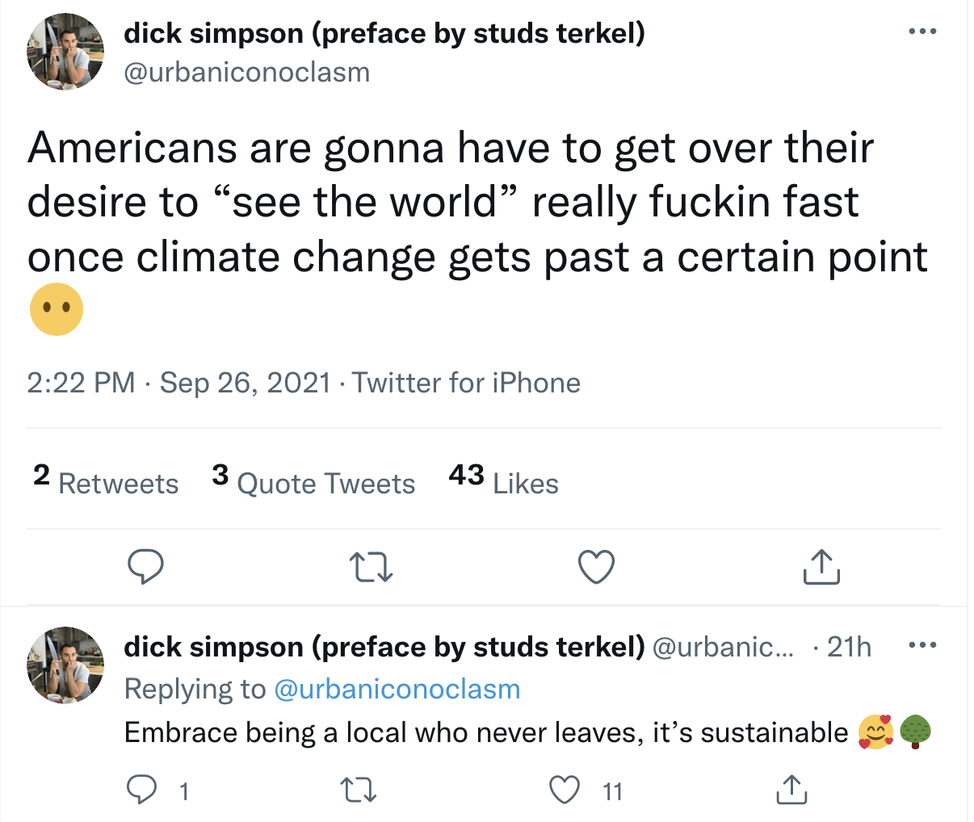The width and height of the screenshot is (974, 822).
Task: Open the main tweet author's profile picture
Action: coord(65,52)
